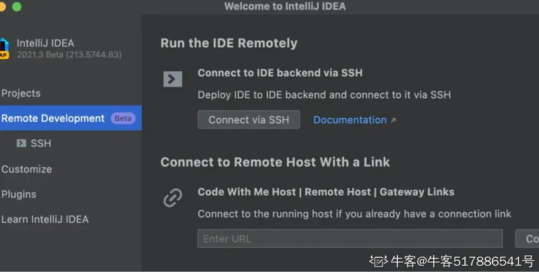
Task: Open the Plugins section
Action: (19, 195)
